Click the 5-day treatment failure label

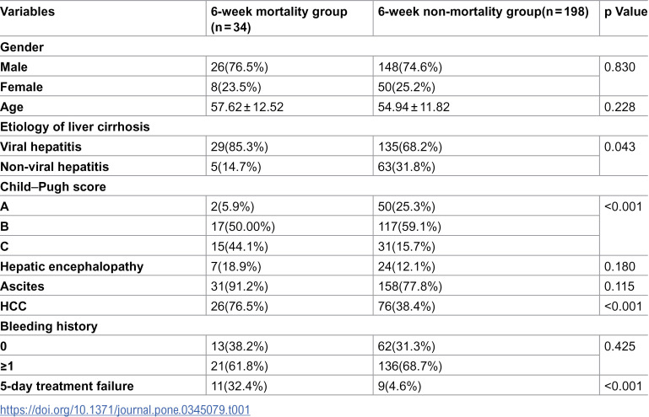[x=67, y=386]
